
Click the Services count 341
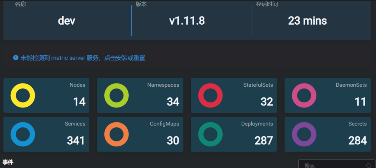point(76,141)
